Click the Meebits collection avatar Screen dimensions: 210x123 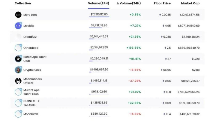pos(18,26)
